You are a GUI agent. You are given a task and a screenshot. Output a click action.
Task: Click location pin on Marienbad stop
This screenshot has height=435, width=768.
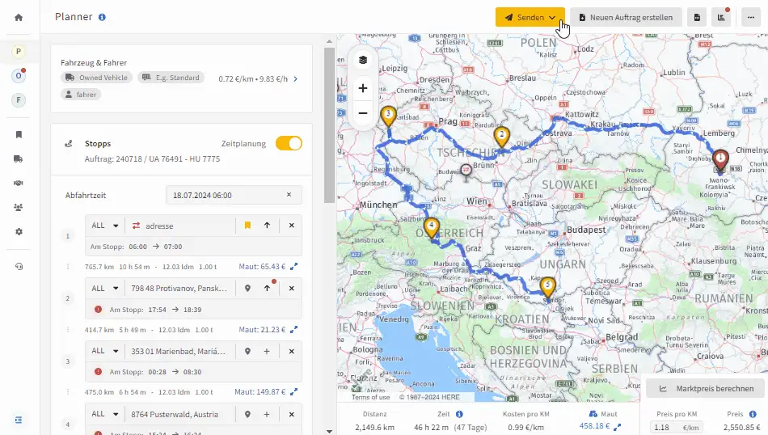[x=248, y=351]
